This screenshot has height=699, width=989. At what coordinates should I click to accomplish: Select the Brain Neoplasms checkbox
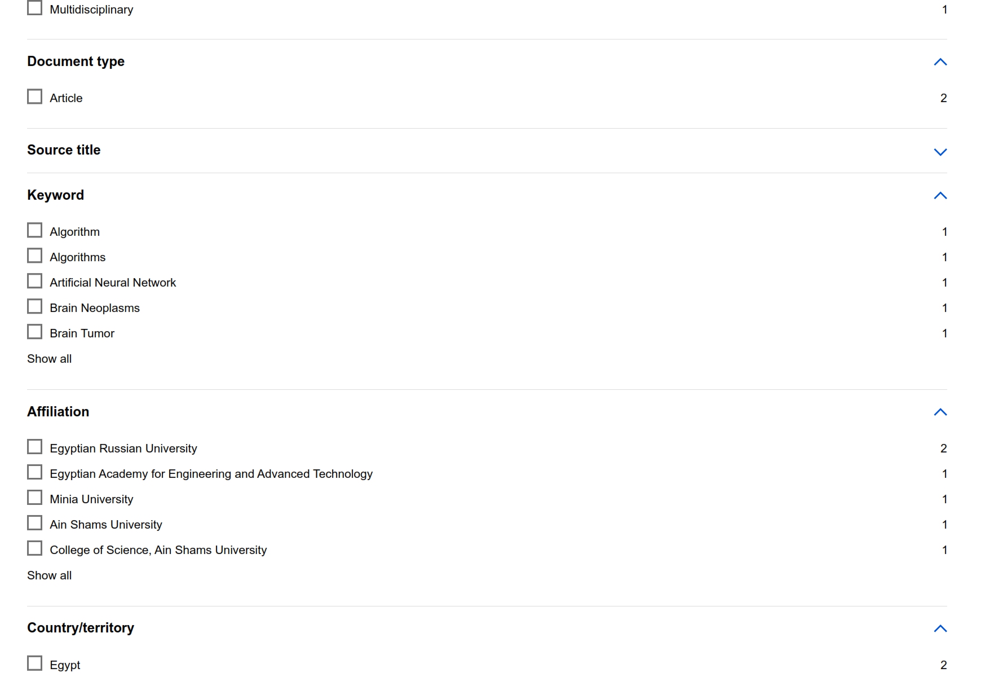35,307
